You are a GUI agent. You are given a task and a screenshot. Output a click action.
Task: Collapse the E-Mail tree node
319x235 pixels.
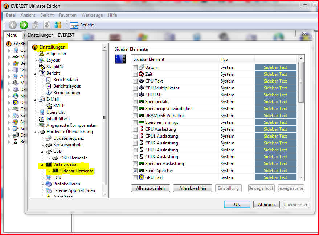[35, 100]
